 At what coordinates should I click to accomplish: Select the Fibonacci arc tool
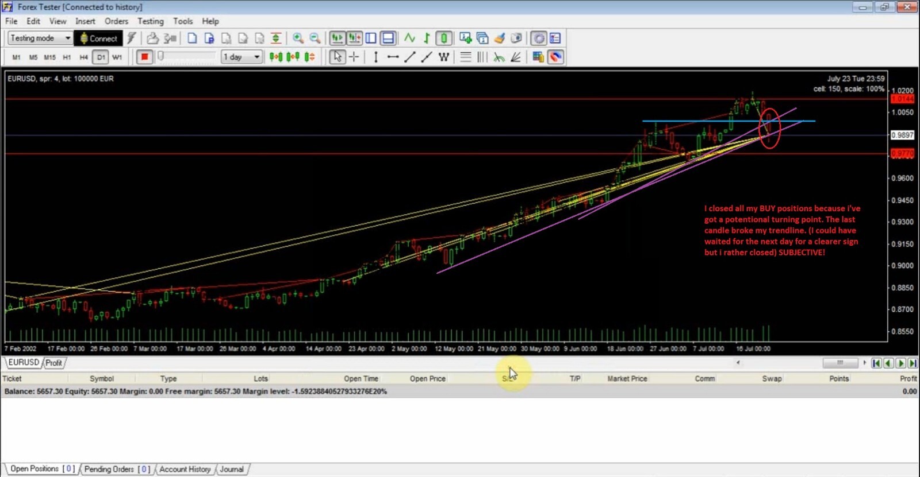pos(499,57)
